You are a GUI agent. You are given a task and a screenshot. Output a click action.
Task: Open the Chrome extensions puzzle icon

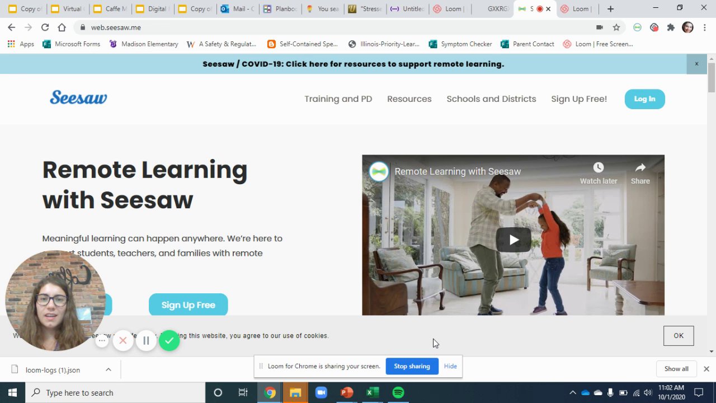point(671,27)
